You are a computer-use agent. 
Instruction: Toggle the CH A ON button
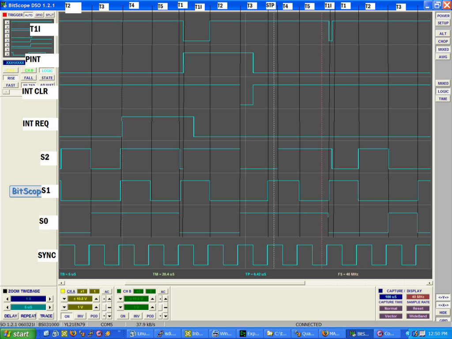click(x=67, y=316)
